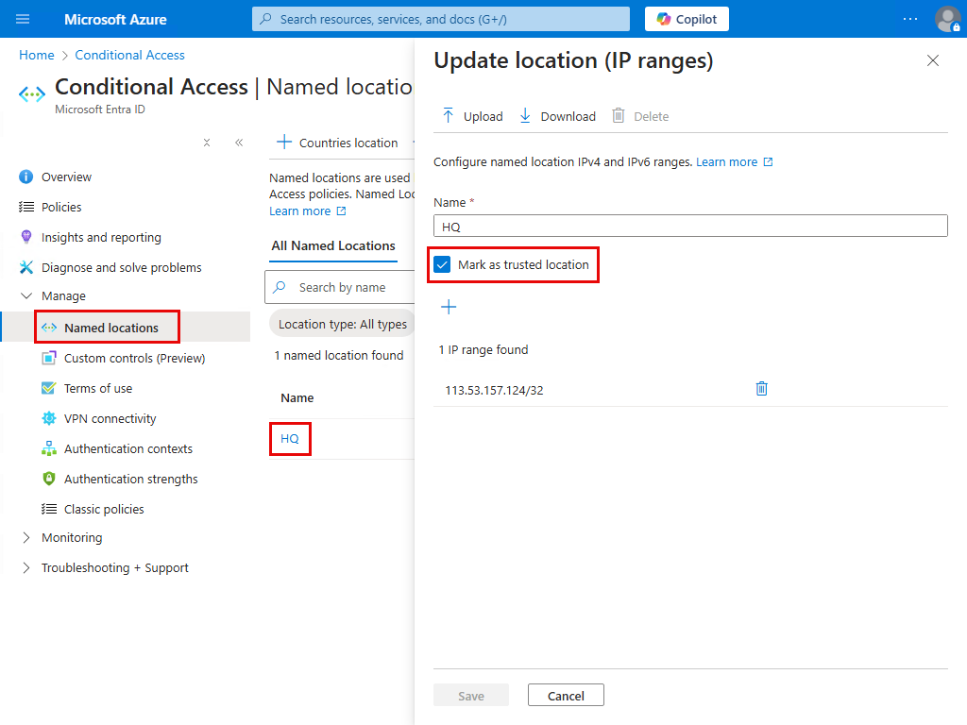Image resolution: width=967 pixels, height=725 pixels.
Task: Add a Countries location
Action: pos(337,143)
